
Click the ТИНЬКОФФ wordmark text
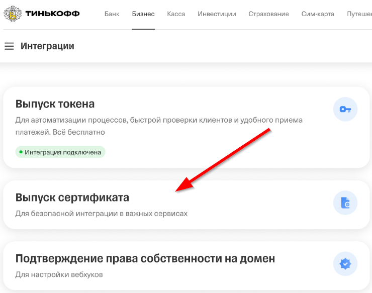[x=51, y=14]
